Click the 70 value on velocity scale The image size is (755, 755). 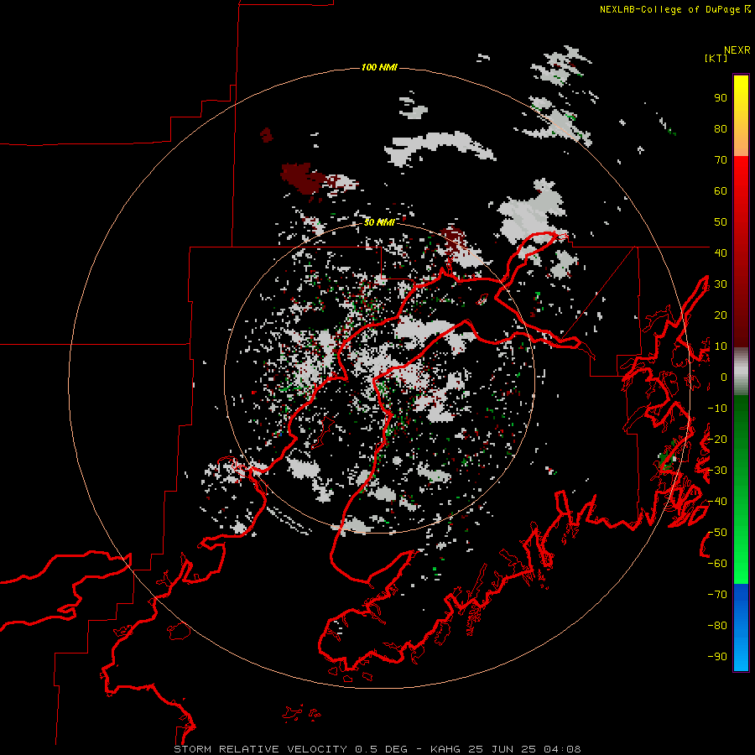coord(721,160)
